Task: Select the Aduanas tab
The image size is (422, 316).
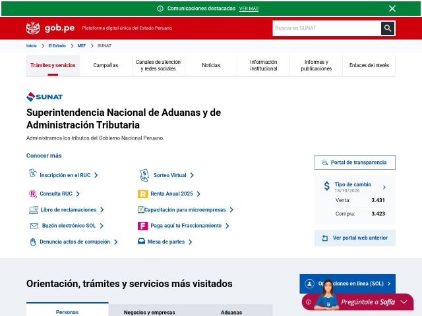Action: [231, 311]
